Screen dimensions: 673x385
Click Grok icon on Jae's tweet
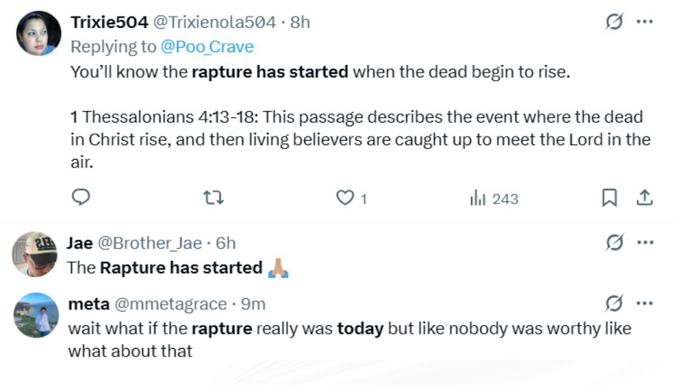click(615, 243)
